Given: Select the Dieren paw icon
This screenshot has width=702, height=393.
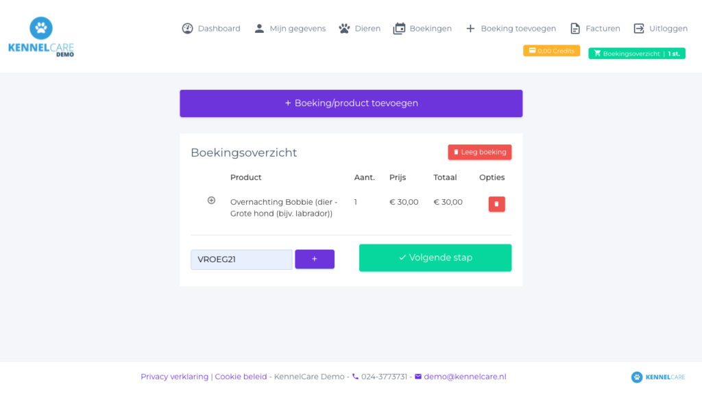Looking at the screenshot, I should 344,29.
